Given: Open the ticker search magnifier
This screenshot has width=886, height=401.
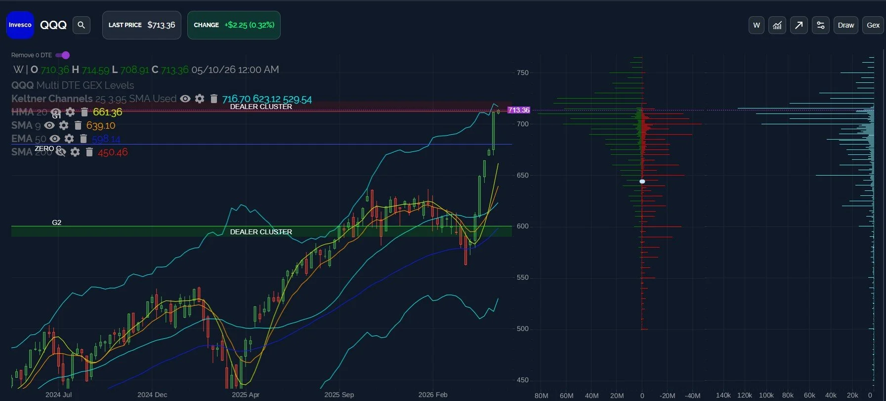Looking at the screenshot, I should 82,25.
